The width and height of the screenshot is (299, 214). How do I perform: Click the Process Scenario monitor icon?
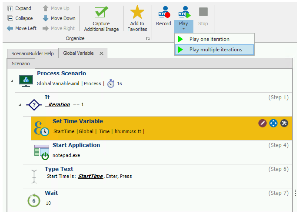(26, 80)
